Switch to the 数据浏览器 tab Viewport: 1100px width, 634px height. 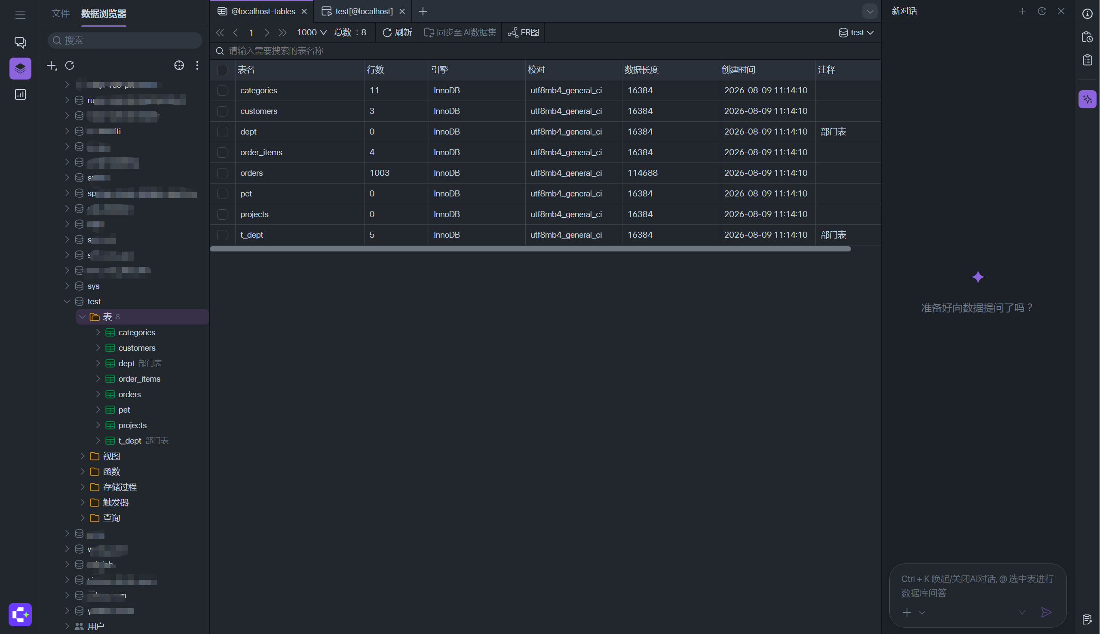coord(104,14)
